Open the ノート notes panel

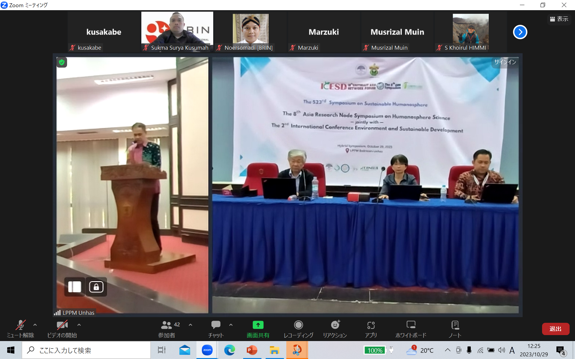click(x=455, y=329)
